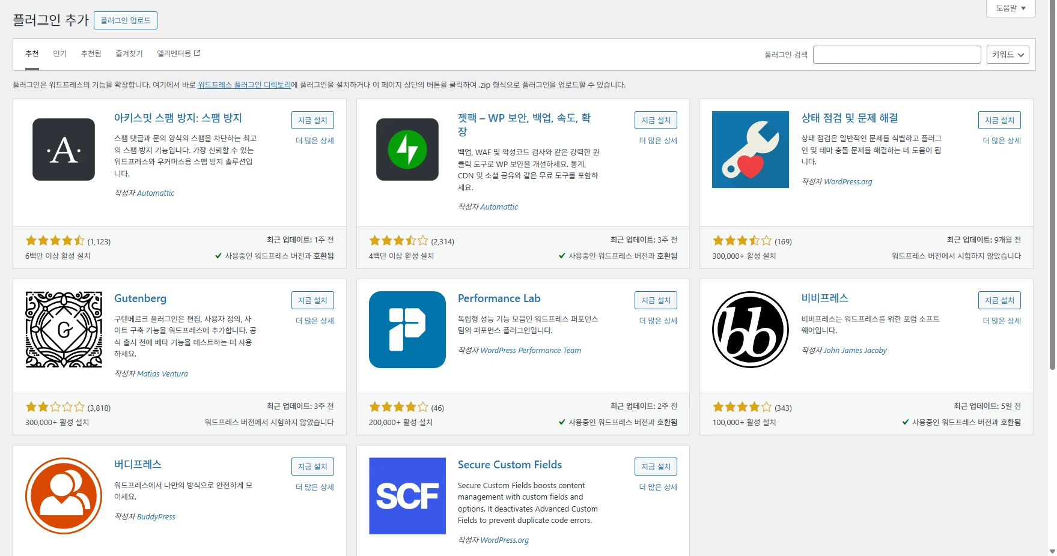Click the Secure Custom Fields SCF icon
Viewport: 1057px width, 556px height.
(407, 496)
